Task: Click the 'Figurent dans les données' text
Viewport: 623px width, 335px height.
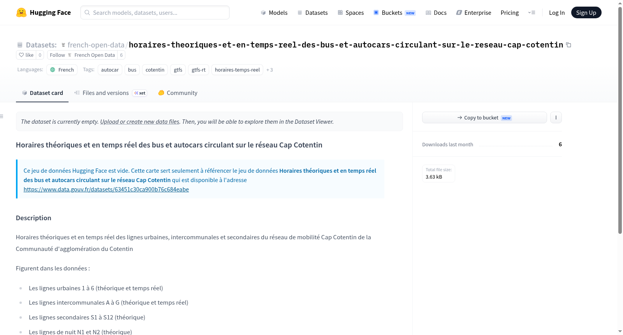Action: click(x=53, y=268)
